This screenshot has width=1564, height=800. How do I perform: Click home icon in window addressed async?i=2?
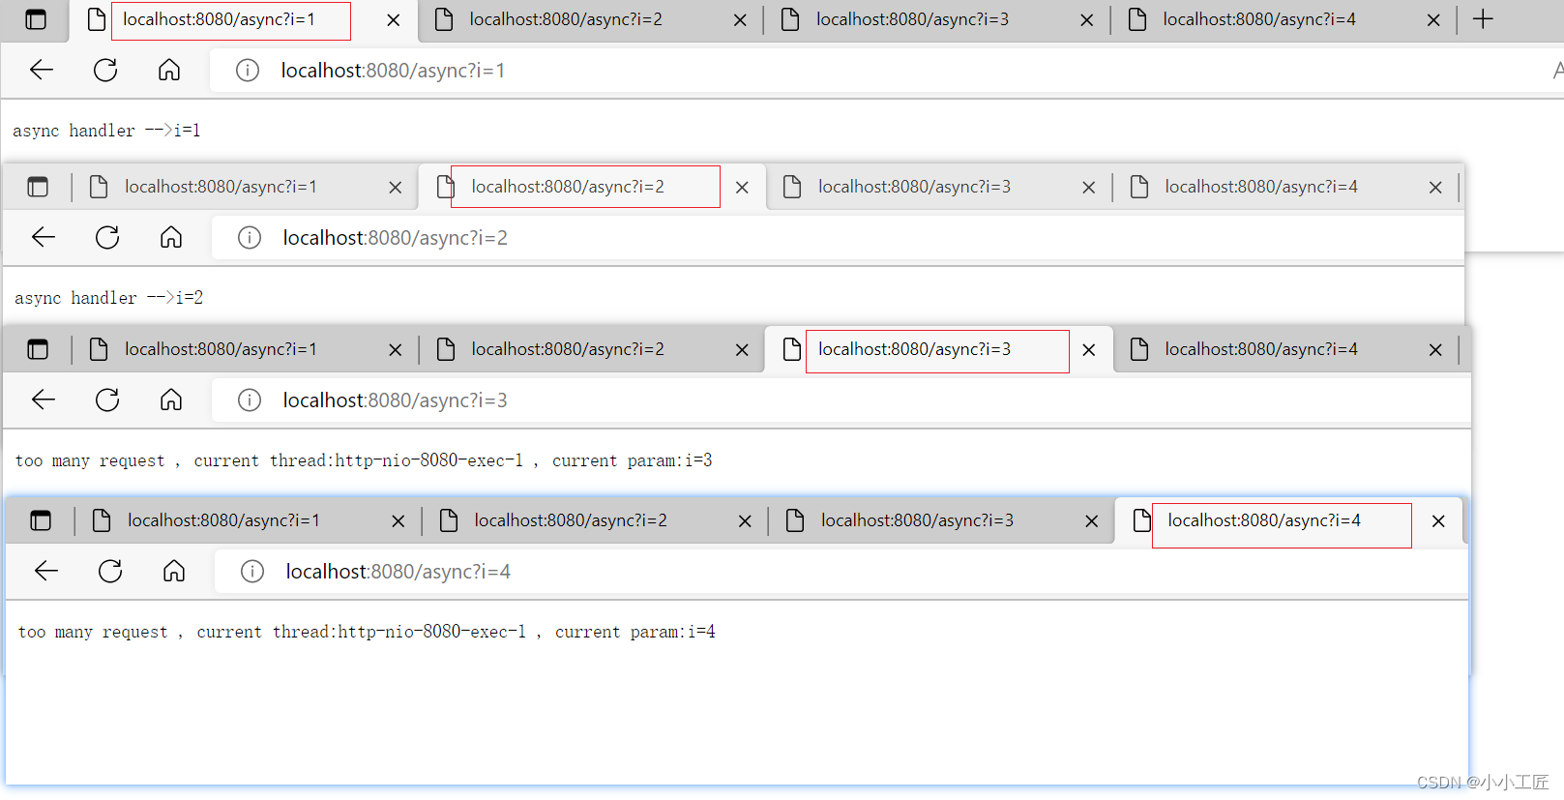(x=171, y=237)
